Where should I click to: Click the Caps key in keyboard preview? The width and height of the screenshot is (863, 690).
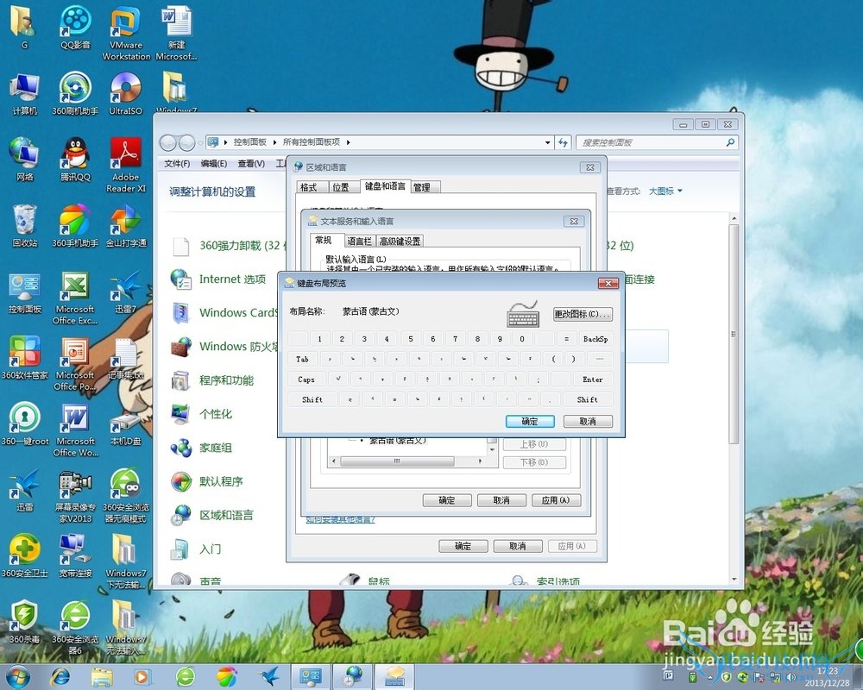pos(306,379)
